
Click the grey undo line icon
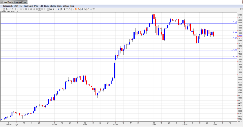[74, 9]
